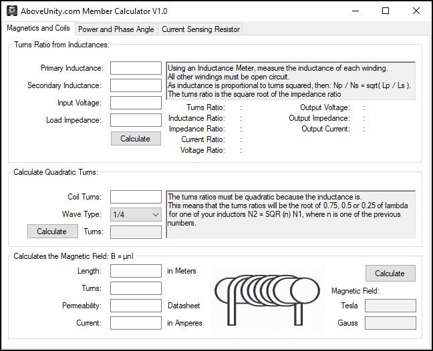Click the 'Current Ratio:' result label
Screen dimensions: 433x351
point(203,139)
